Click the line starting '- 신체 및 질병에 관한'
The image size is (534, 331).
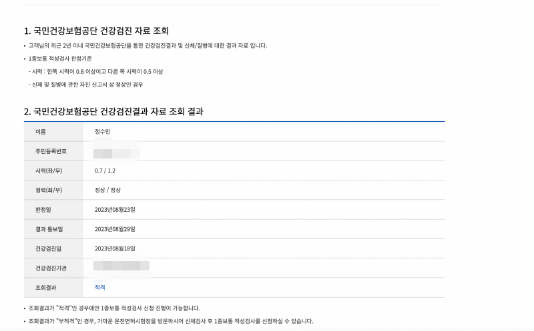click(86, 85)
